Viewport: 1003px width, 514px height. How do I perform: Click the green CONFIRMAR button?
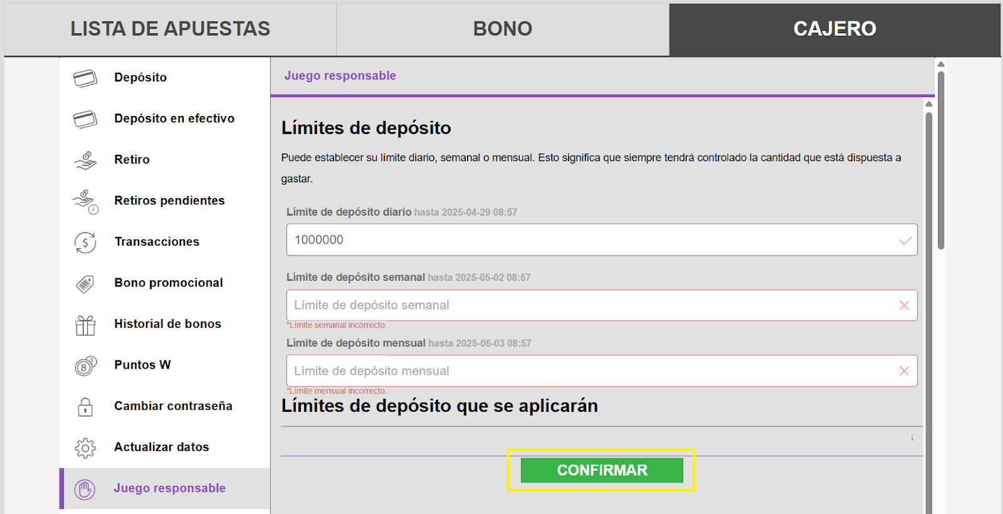[602, 470]
